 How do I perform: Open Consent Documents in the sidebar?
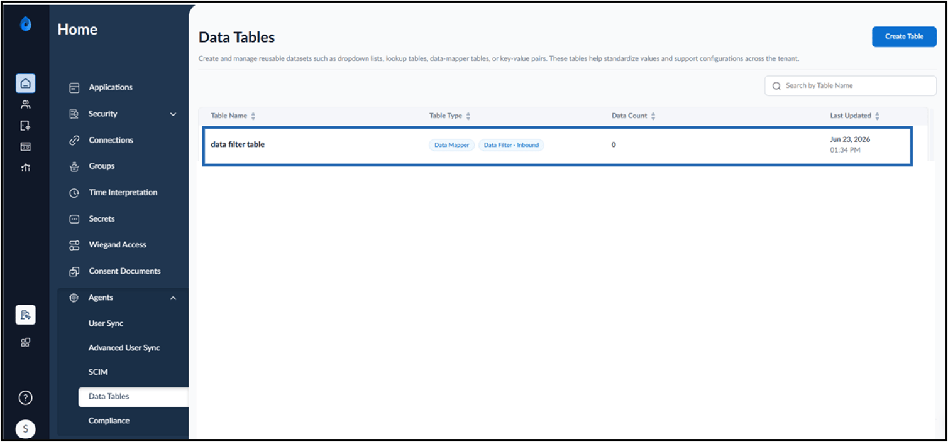tap(124, 271)
